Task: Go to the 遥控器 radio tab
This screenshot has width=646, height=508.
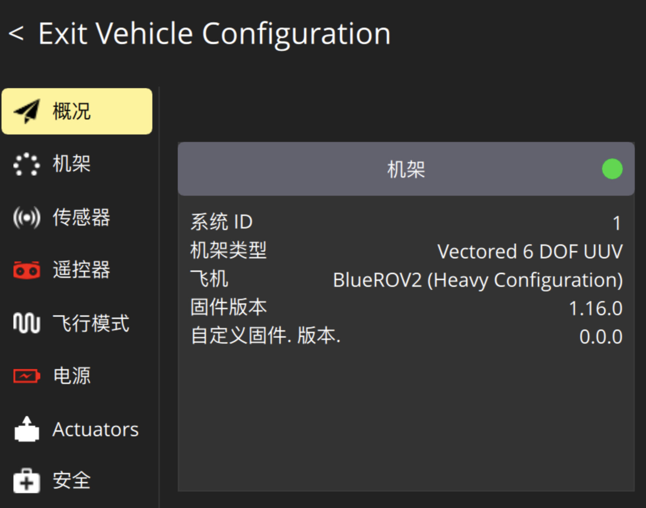Action: point(81,270)
